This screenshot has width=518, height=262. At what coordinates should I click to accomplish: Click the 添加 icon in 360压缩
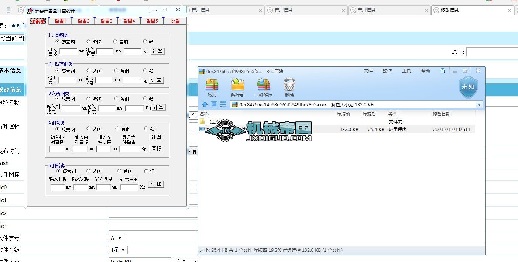pyautogui.click(x=212, y=85)
